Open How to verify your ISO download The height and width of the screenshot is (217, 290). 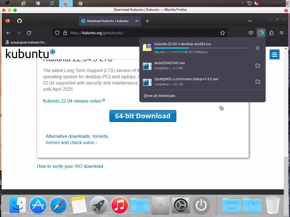(70, 166)
